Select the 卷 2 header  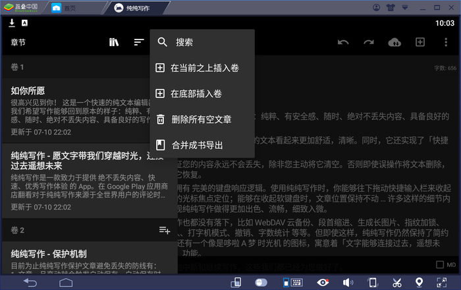click(x=17, y=230)
